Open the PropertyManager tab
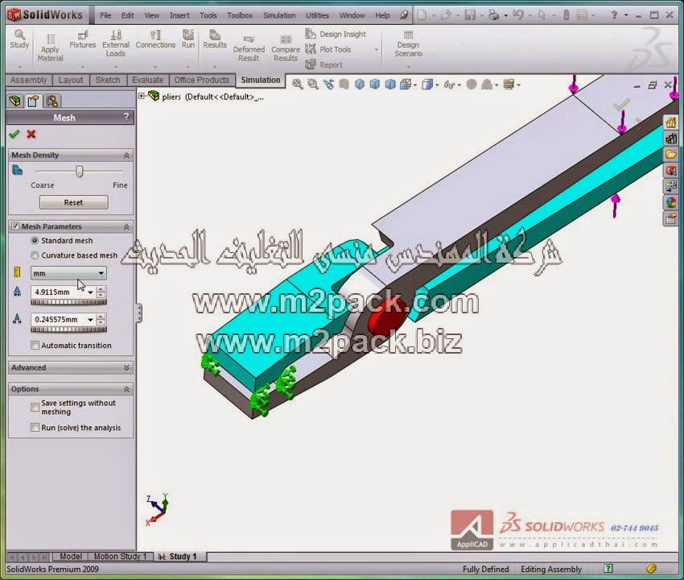This screenshot has width=684, height=580. click(33, 101)
